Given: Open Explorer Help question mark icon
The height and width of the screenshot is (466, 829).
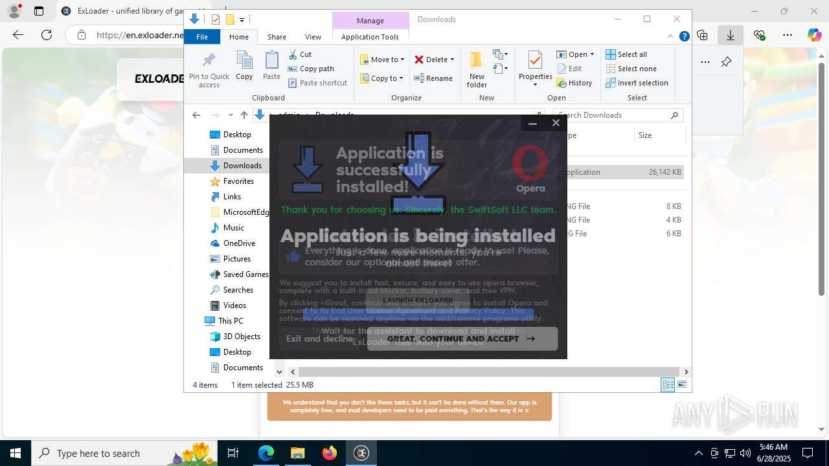Looking at the screenshot, I should pos(684,37).
